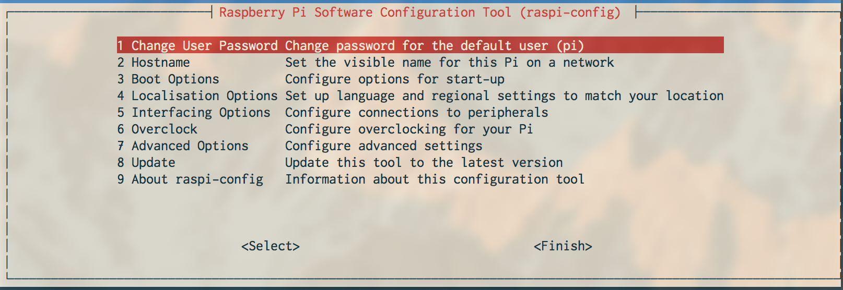Click 'Update this tool to the latest version' text
This screenshot has height=290, width=843.
tap(424, 163)
